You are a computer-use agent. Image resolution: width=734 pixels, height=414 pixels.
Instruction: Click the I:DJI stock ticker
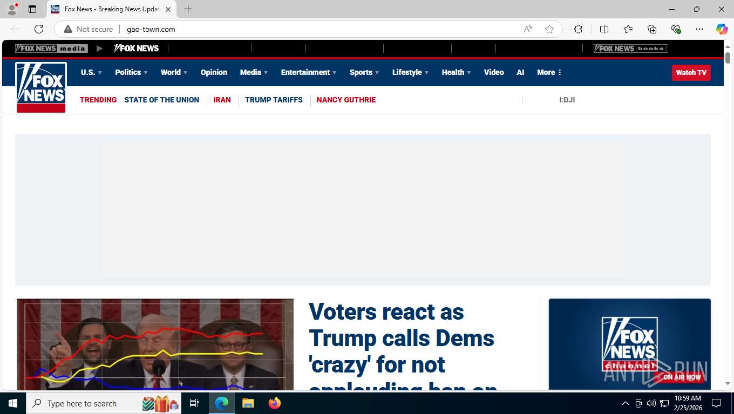point(567,100)
